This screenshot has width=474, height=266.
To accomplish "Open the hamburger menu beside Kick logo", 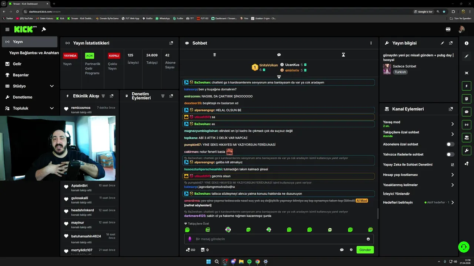I will click(x=7, y=29).
